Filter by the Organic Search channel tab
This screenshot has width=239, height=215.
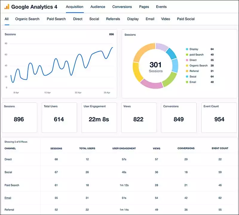pyautogui.click(x=27, y=19)
